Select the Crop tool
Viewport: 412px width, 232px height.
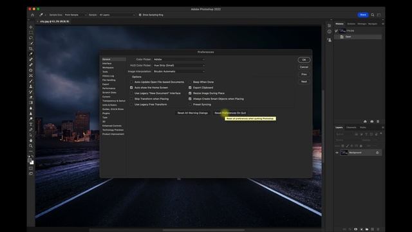pyautogui.click(x=31, y=49)
